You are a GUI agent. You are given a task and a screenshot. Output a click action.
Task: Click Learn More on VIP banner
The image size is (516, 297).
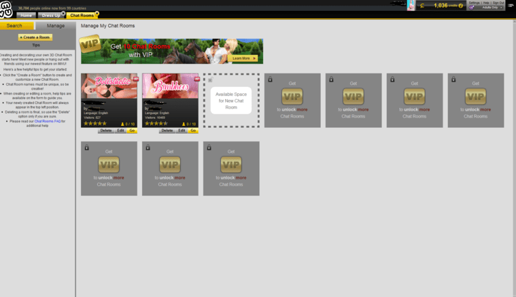tap(243, 58)
